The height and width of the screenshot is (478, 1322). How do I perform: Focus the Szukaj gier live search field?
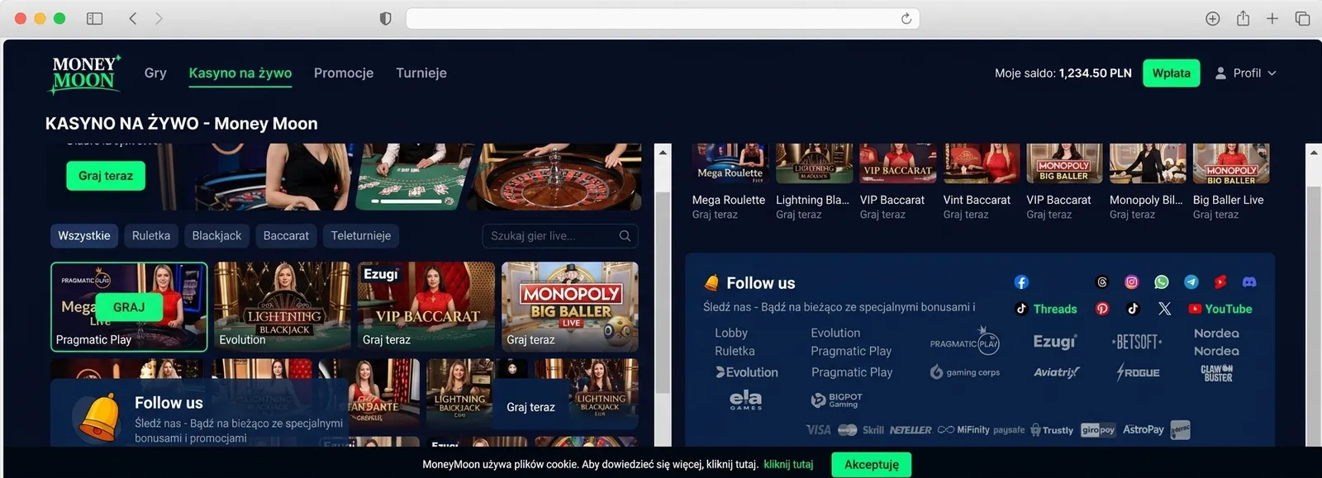point(560,236)
